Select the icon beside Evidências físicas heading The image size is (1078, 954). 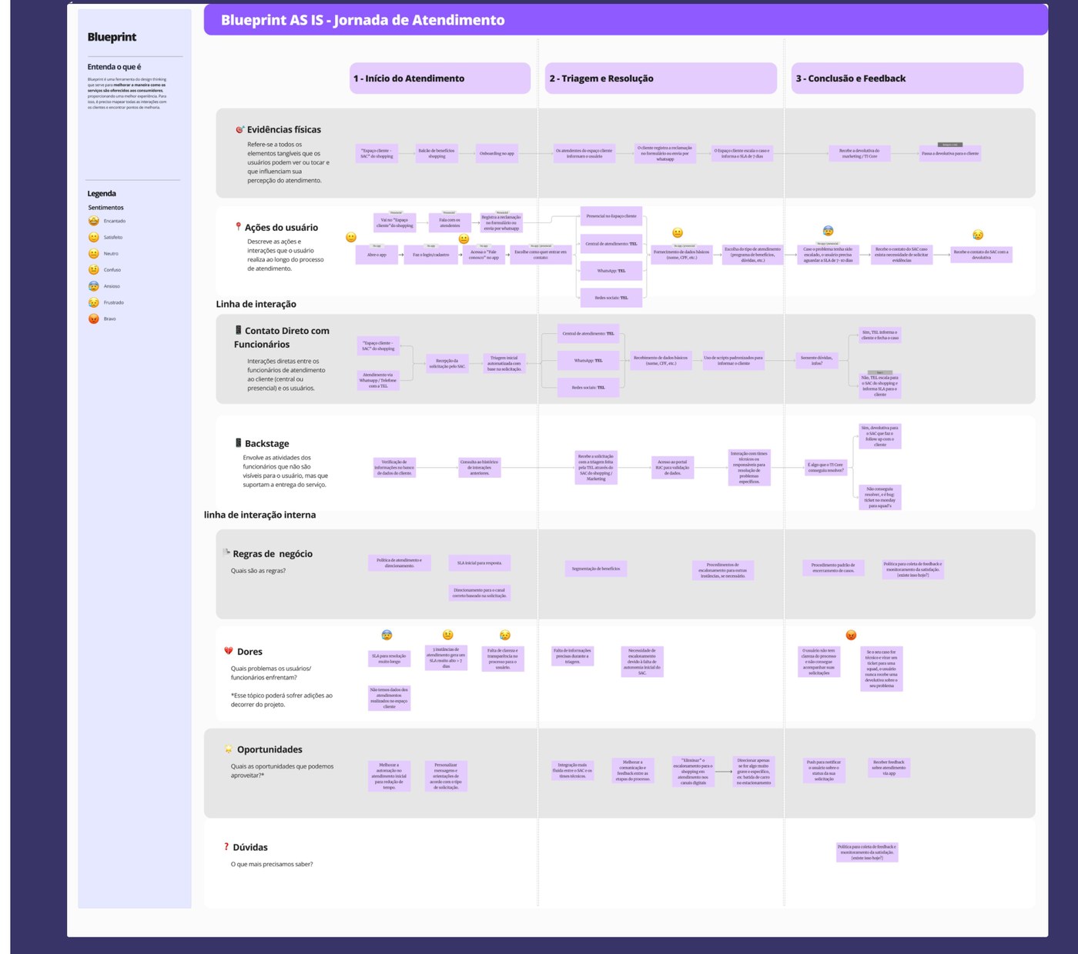pyautogui.click(x=239, y=129)
